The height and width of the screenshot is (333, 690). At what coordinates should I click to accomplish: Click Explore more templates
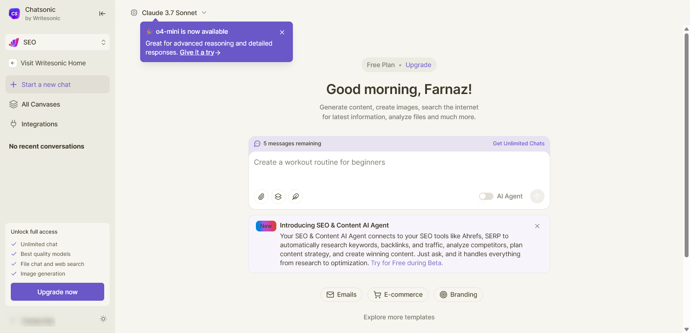pyautogui.click(x=399, y=317)
